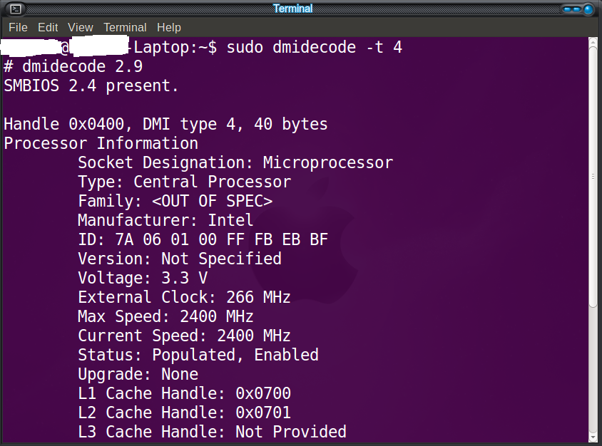
Task: Open the File menu
Action: pyautogui.click(x=18, y=27)
